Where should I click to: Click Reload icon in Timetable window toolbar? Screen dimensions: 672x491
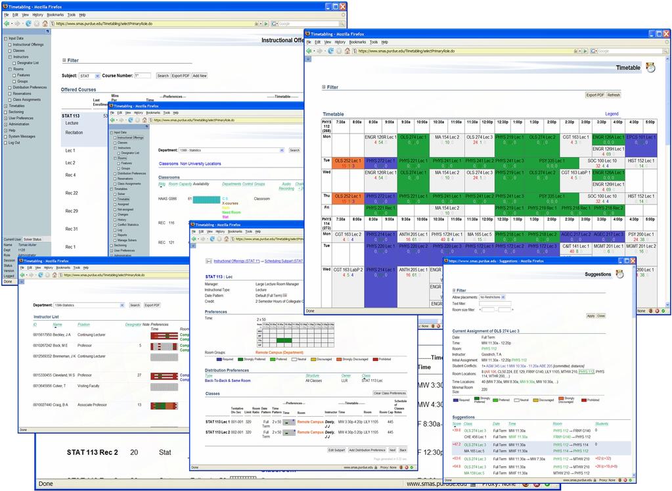point(330,51)
